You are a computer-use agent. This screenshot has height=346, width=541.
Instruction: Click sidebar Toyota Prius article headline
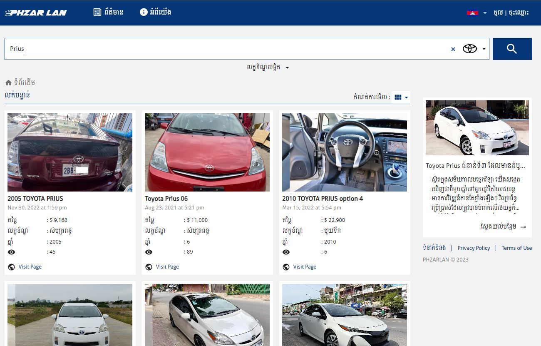click(x=476, y=165)
